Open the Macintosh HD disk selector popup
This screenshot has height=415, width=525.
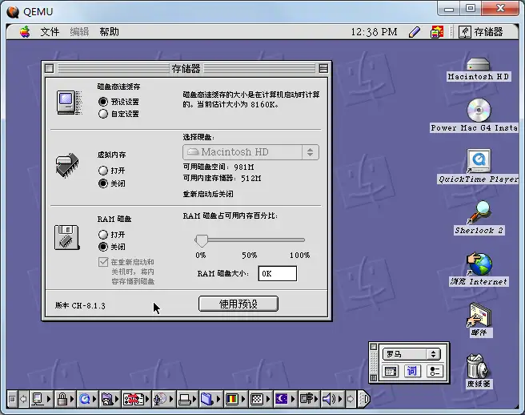[x=250, y=152]
